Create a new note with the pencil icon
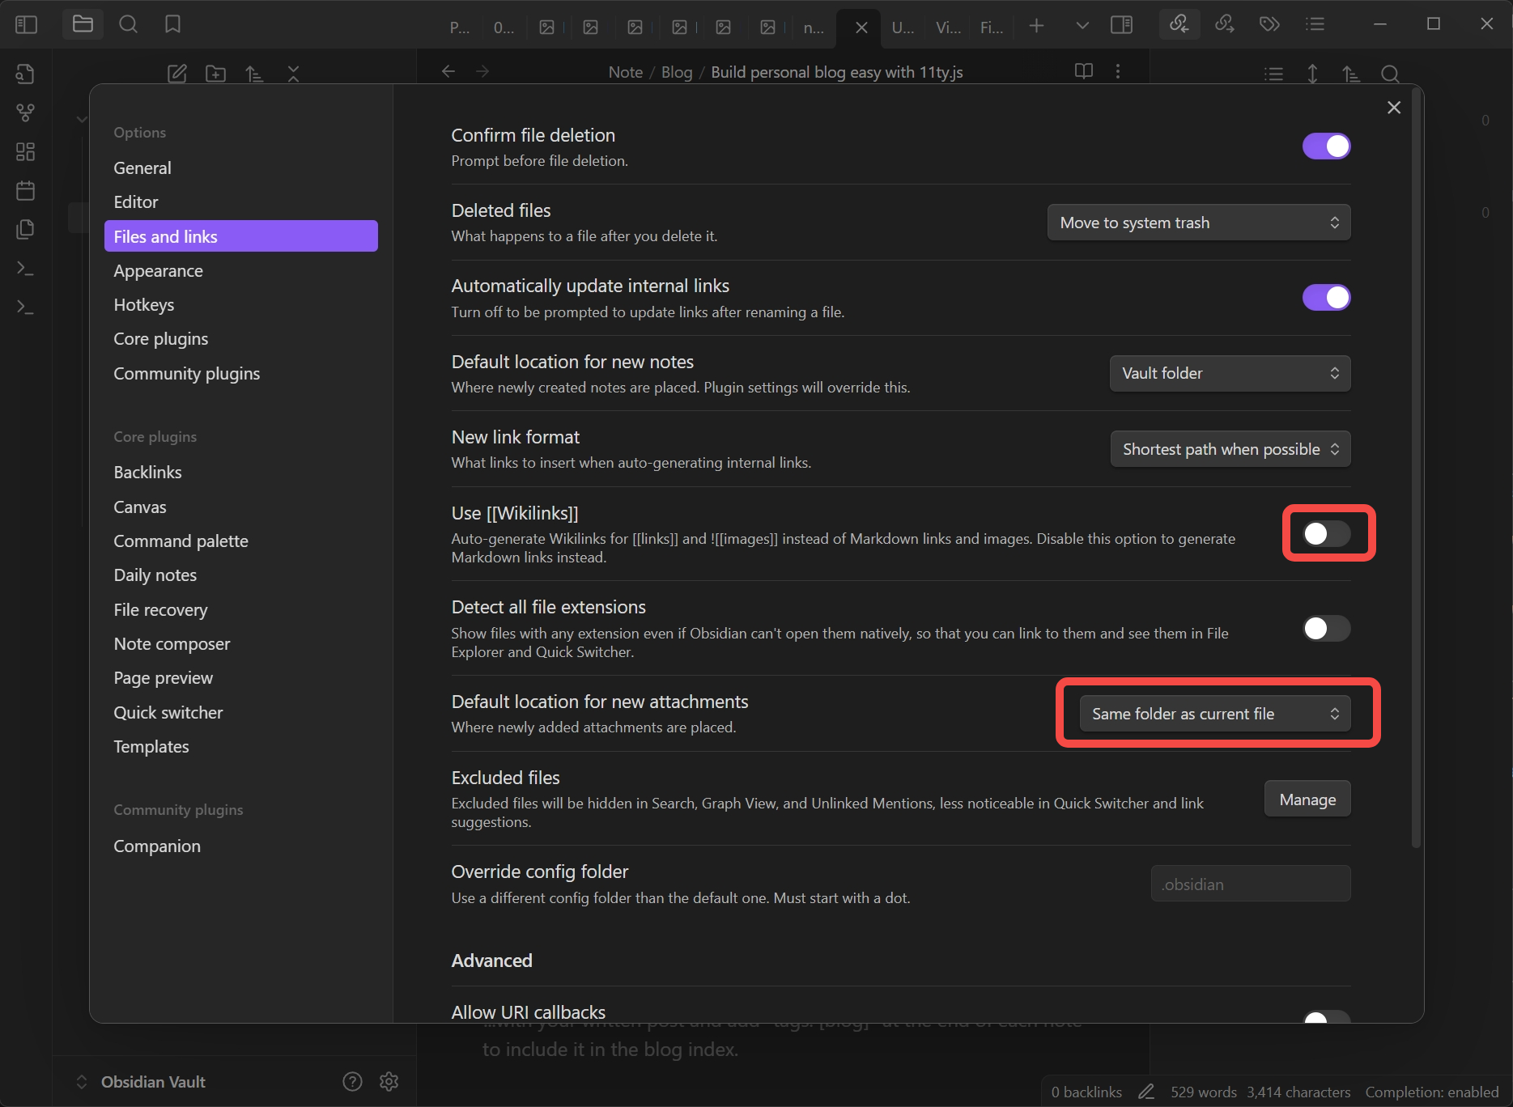The image size is (1513, 1107). (x=176, y=73)
